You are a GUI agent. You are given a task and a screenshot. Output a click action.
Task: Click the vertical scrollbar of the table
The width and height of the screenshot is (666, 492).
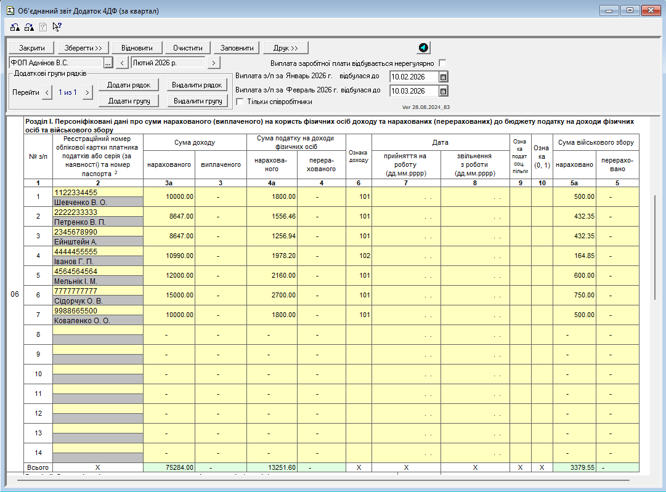click(x=654, y=246)
